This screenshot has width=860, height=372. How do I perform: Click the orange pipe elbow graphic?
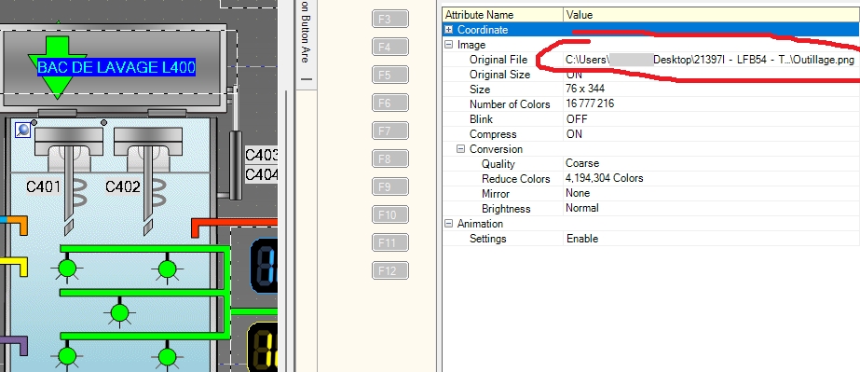[14, 225]
